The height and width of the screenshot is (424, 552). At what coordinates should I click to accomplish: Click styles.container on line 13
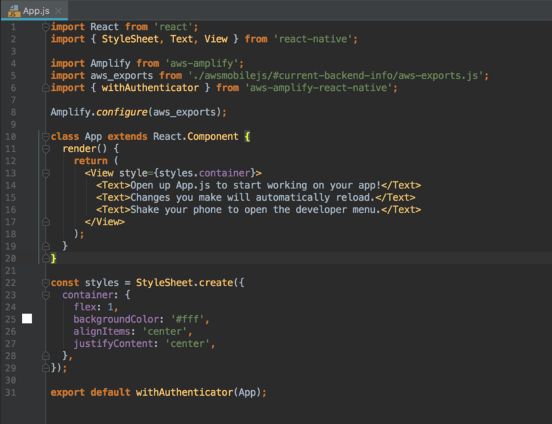(204, 173)
